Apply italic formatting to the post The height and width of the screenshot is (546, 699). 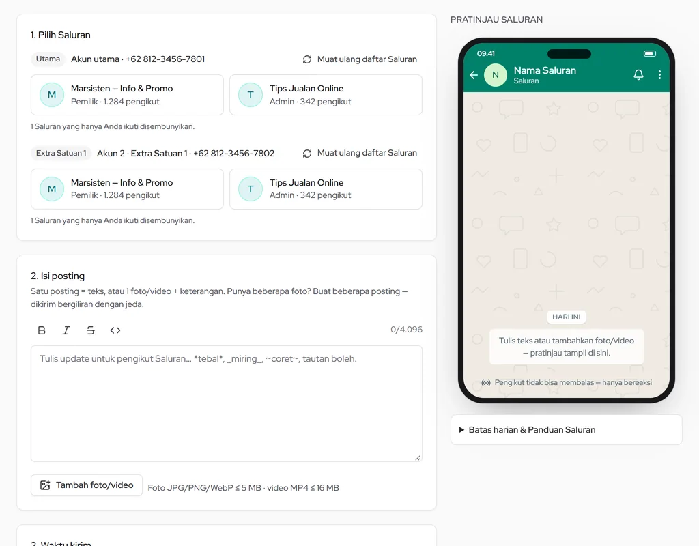coord(66,330)
